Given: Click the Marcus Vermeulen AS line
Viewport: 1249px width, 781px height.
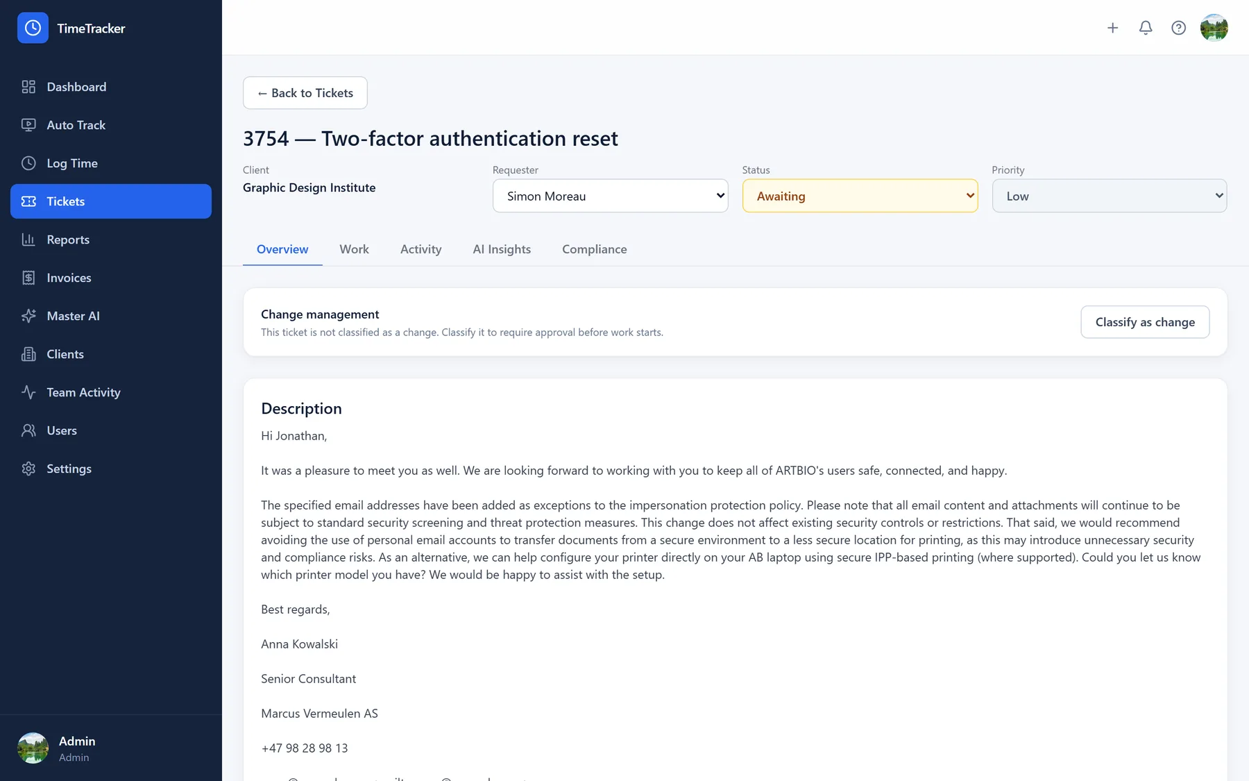Looking at the screenshot, I should click(319, 714).
